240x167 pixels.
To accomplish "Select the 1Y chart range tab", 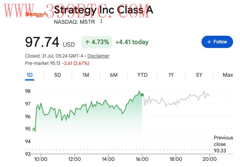I will (171, 75).
